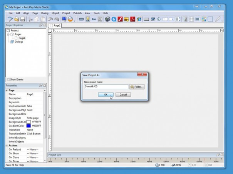Insert a Paragraph object
The height and width of the screenshot is (174, 233).
(100, 19)
